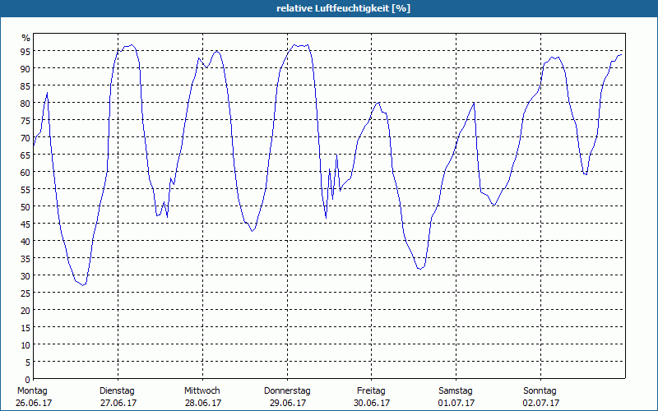Click the '75' y-axis value

tap(25, 120)
